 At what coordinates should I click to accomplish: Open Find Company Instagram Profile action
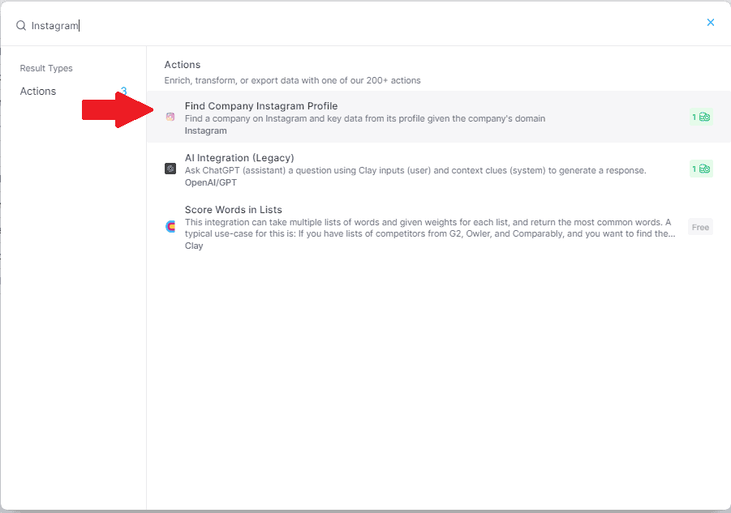click(260, 106)
